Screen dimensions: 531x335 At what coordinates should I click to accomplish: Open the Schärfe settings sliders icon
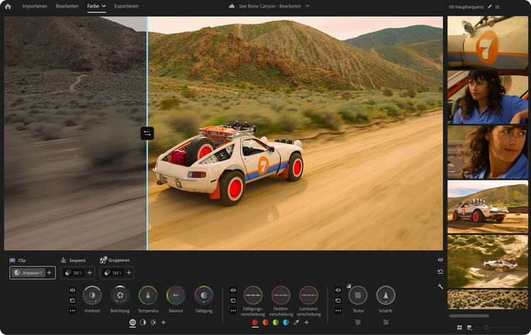(x=386, y=322)
